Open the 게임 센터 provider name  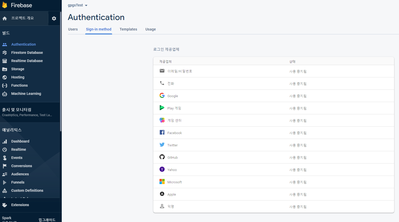[174, 120]
